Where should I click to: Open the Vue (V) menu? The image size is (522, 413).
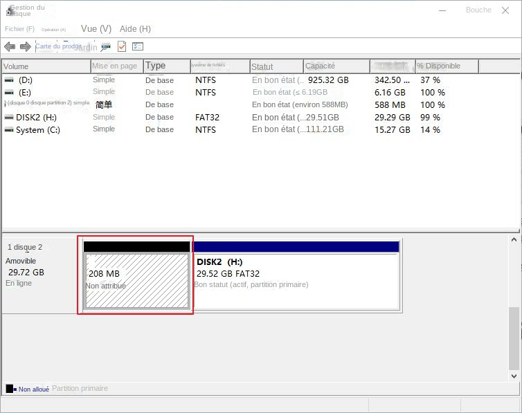tap(96, 29)
